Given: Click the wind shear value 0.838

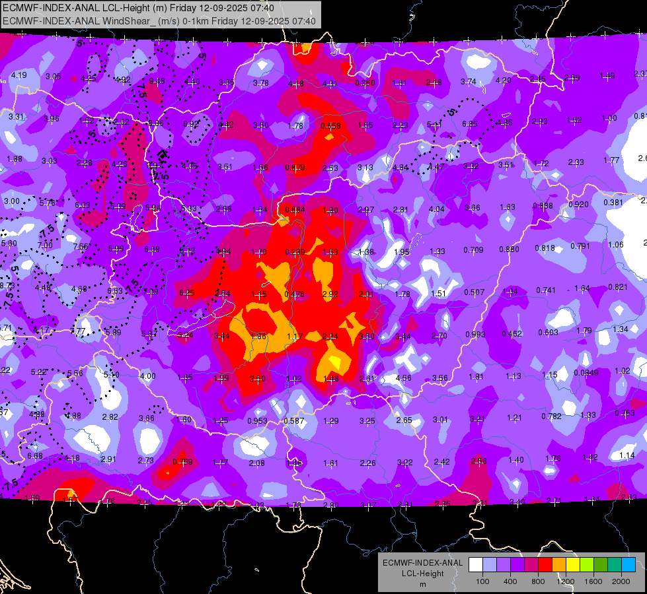Looking at the screenshot, I should 543,206.
